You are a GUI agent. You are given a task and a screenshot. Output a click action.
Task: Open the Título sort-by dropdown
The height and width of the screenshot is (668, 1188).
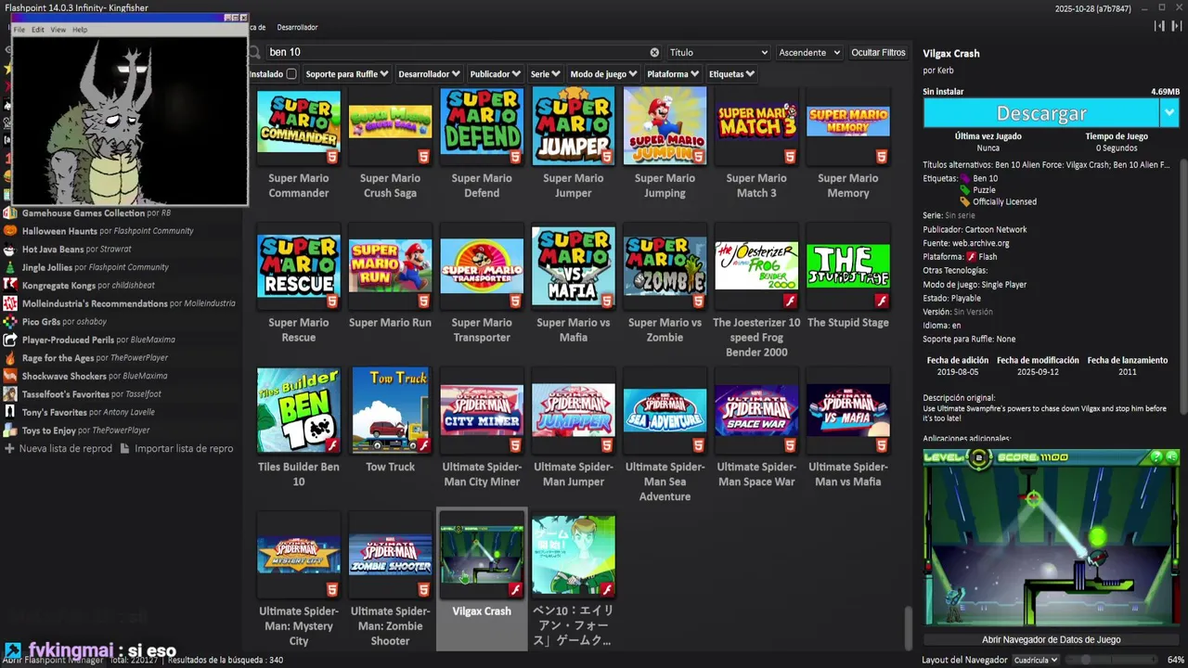[x=719, y=53]
